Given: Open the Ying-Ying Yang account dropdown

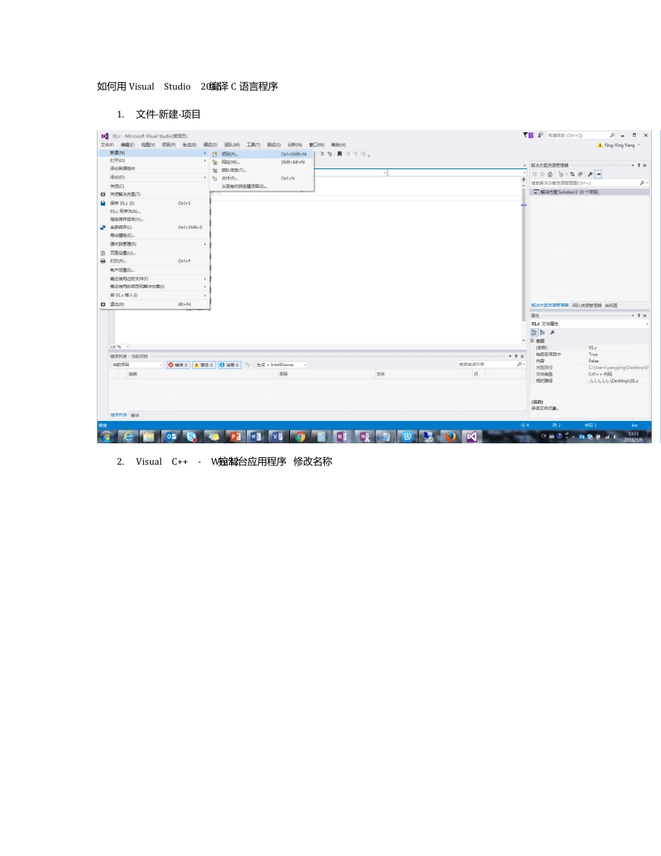Looking at the screenshot, I should 618,145.
